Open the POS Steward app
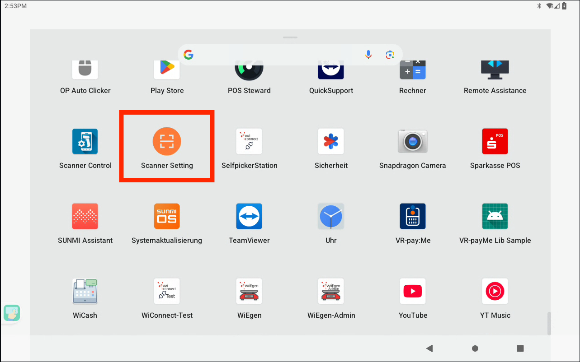Screen dimensions: 580x362 pyautogui.click(x=249, y=70)
